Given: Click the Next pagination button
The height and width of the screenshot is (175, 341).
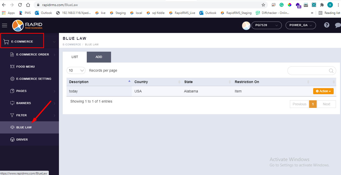Looking at the screenshot, I should 326,104.
